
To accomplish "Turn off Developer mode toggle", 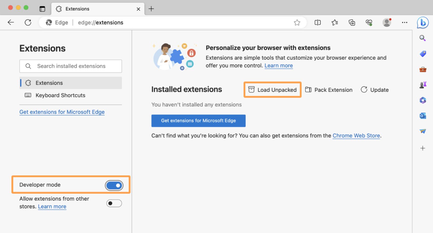I will (114, 186).
